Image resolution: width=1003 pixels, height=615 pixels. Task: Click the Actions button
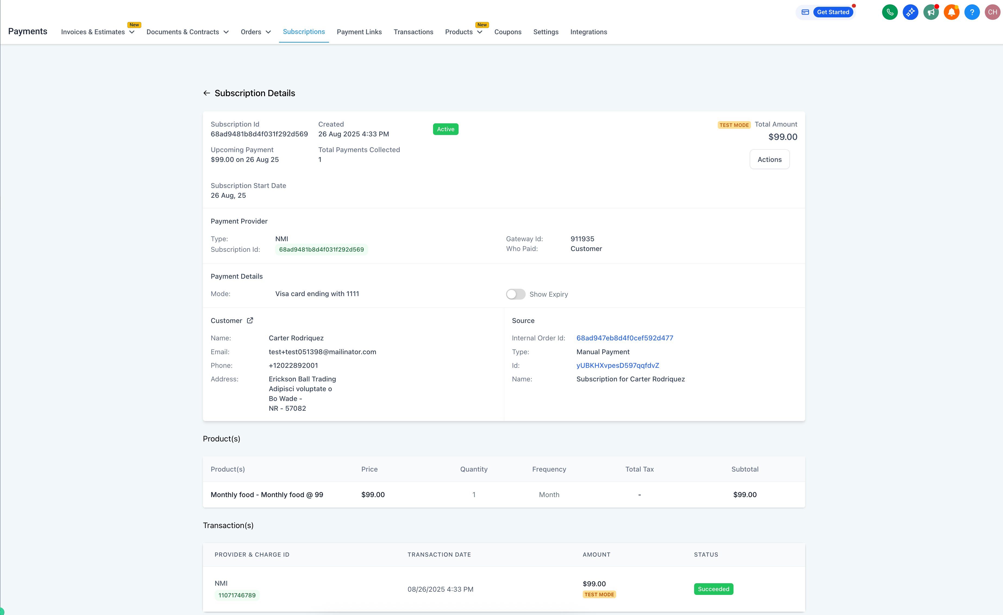[769, 159]
